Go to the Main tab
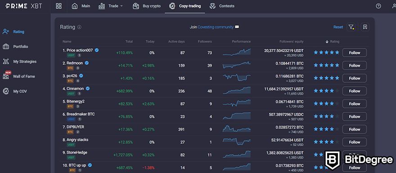 click(81, 6)
